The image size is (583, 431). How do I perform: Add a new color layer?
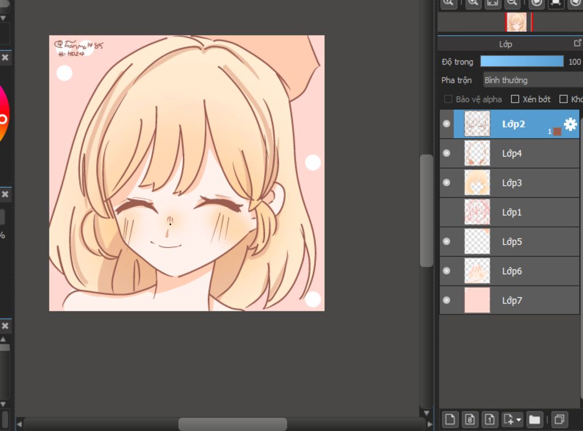click(450, 420)
